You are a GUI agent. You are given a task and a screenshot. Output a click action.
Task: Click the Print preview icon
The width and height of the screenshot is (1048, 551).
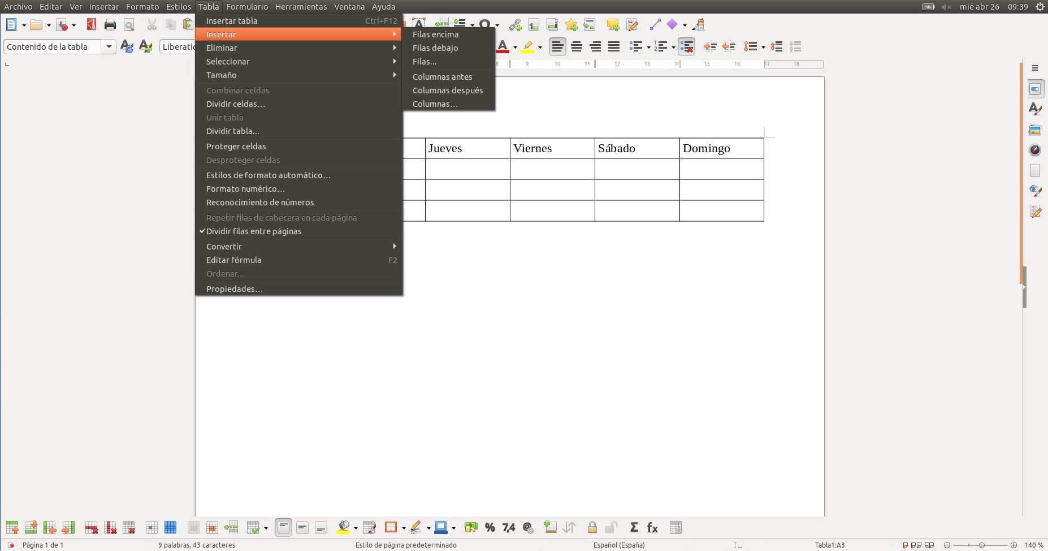coord(129,25)
